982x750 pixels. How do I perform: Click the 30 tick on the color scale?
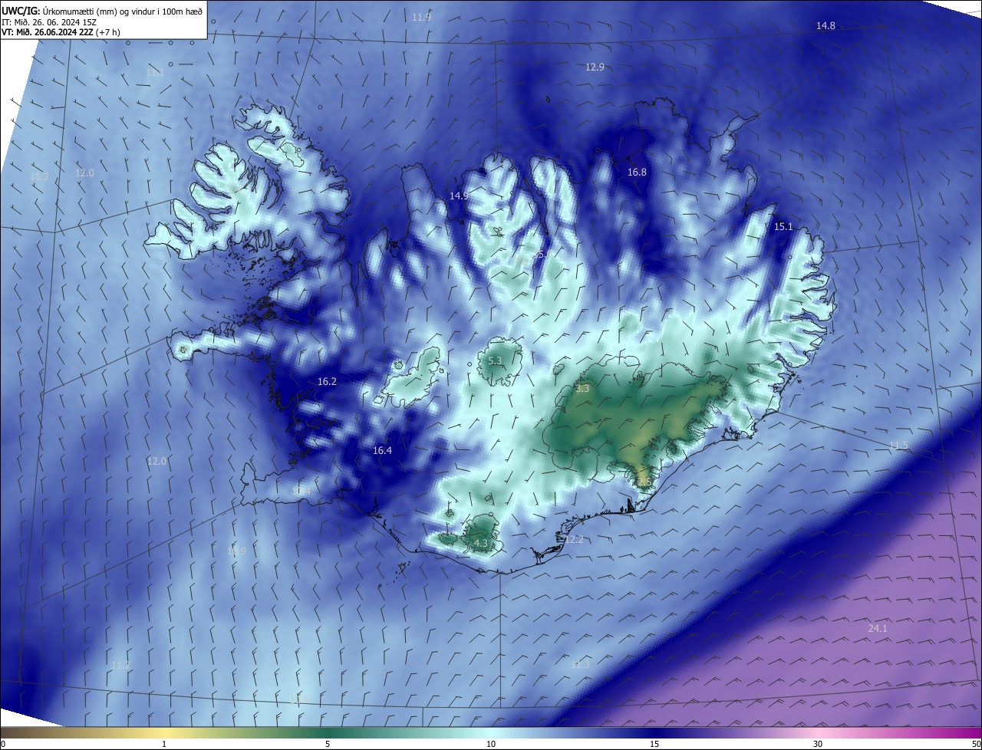(x=818, y=745)
